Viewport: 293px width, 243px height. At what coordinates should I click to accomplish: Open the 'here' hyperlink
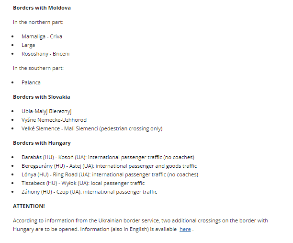(x=185, y=229)
